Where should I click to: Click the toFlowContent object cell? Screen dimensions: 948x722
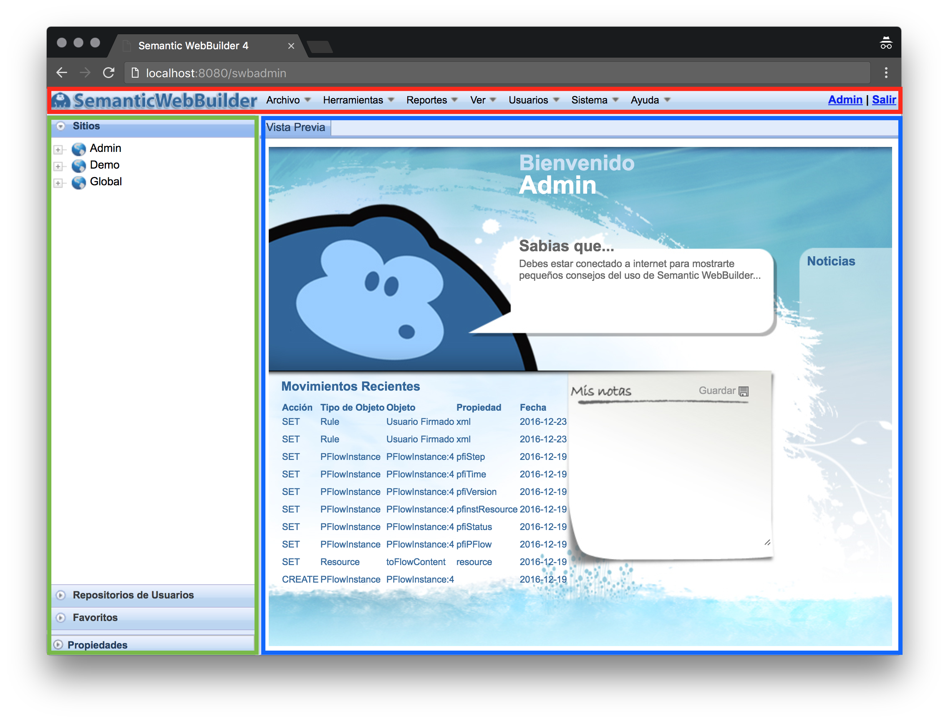(x=416, y=563)
